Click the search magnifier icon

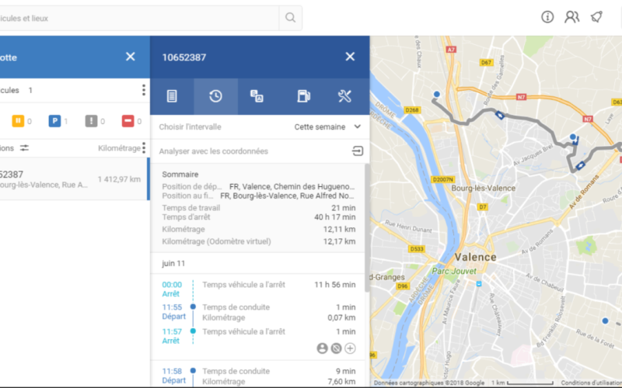tap(290, 17)
